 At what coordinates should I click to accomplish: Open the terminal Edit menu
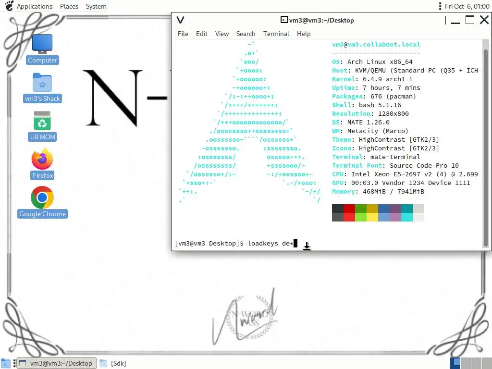pos(201,34)
